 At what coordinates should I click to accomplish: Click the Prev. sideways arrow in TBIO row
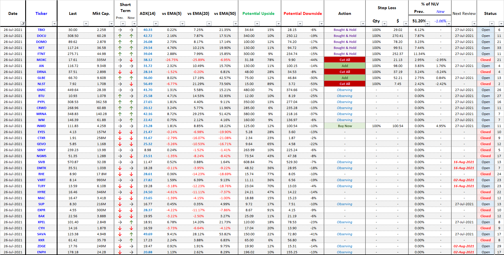tap(120, 30)
